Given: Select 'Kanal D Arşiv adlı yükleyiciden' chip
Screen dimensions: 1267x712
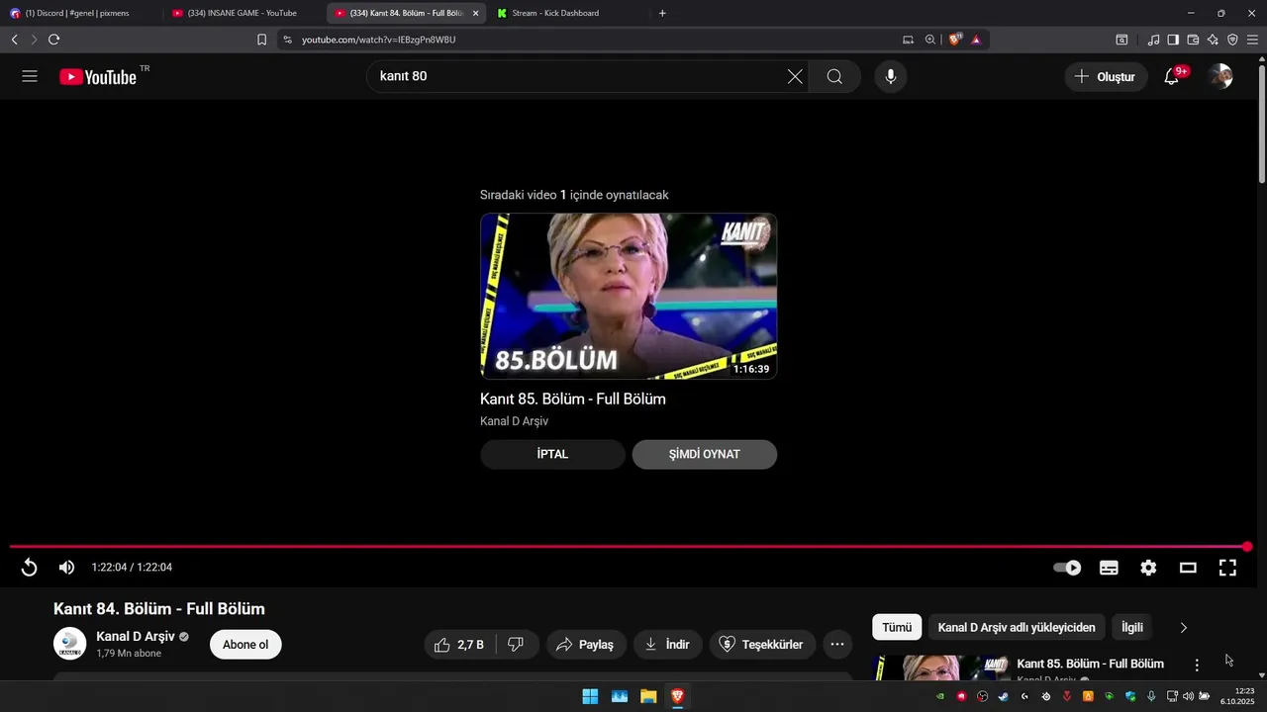Looking at the screenshot, I should coord(1017,627).
